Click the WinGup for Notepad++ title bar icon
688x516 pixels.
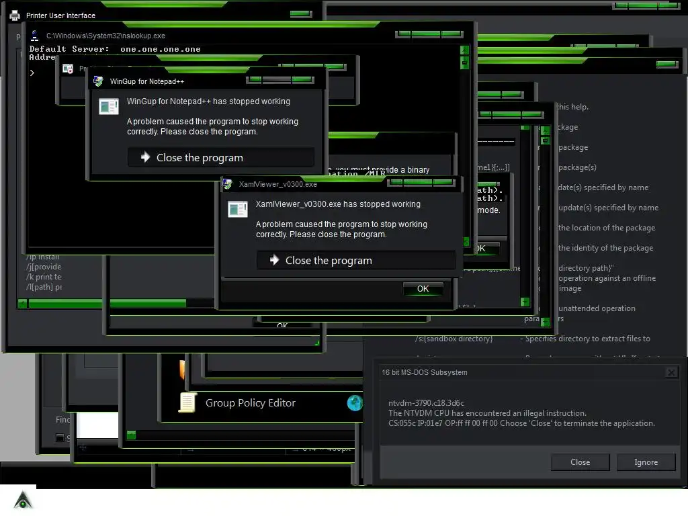click(98, 81)
